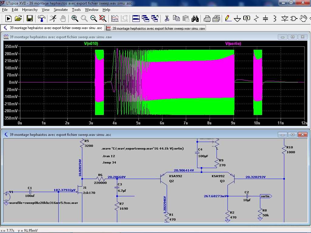Select the Cut scissors tool
Screen dimensions: 311x233
(x=167, y=19)
